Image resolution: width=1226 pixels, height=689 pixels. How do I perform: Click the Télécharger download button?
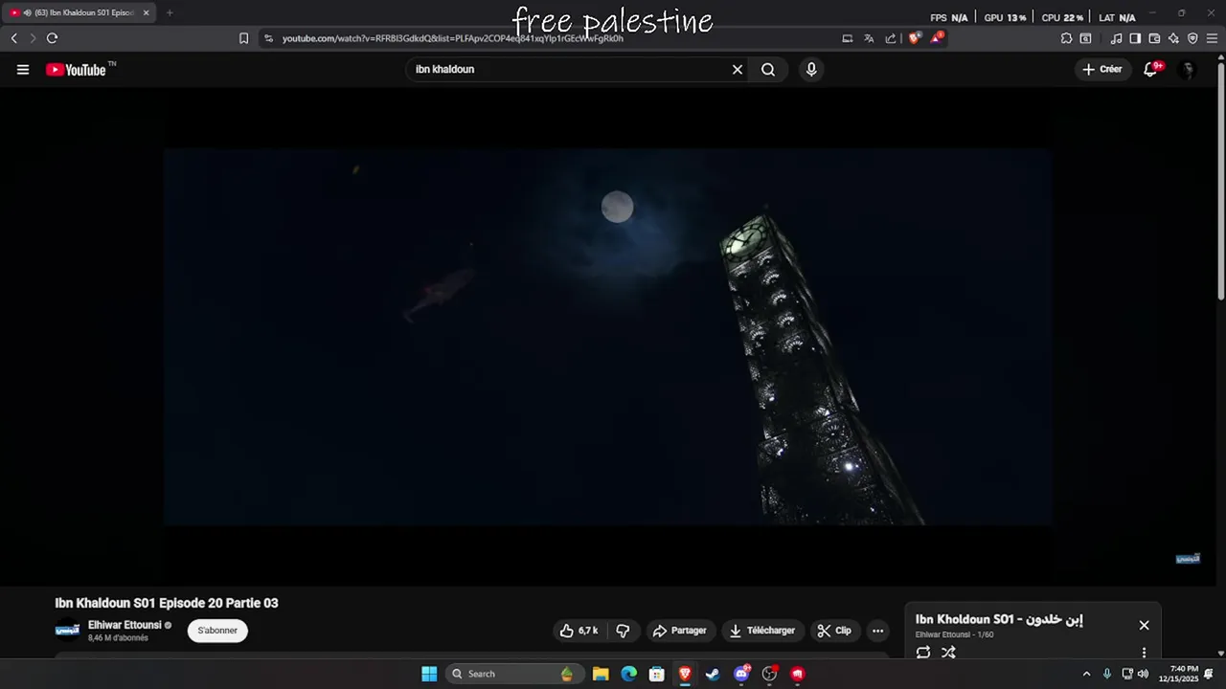pyautogui.click(x=761, y=631)
